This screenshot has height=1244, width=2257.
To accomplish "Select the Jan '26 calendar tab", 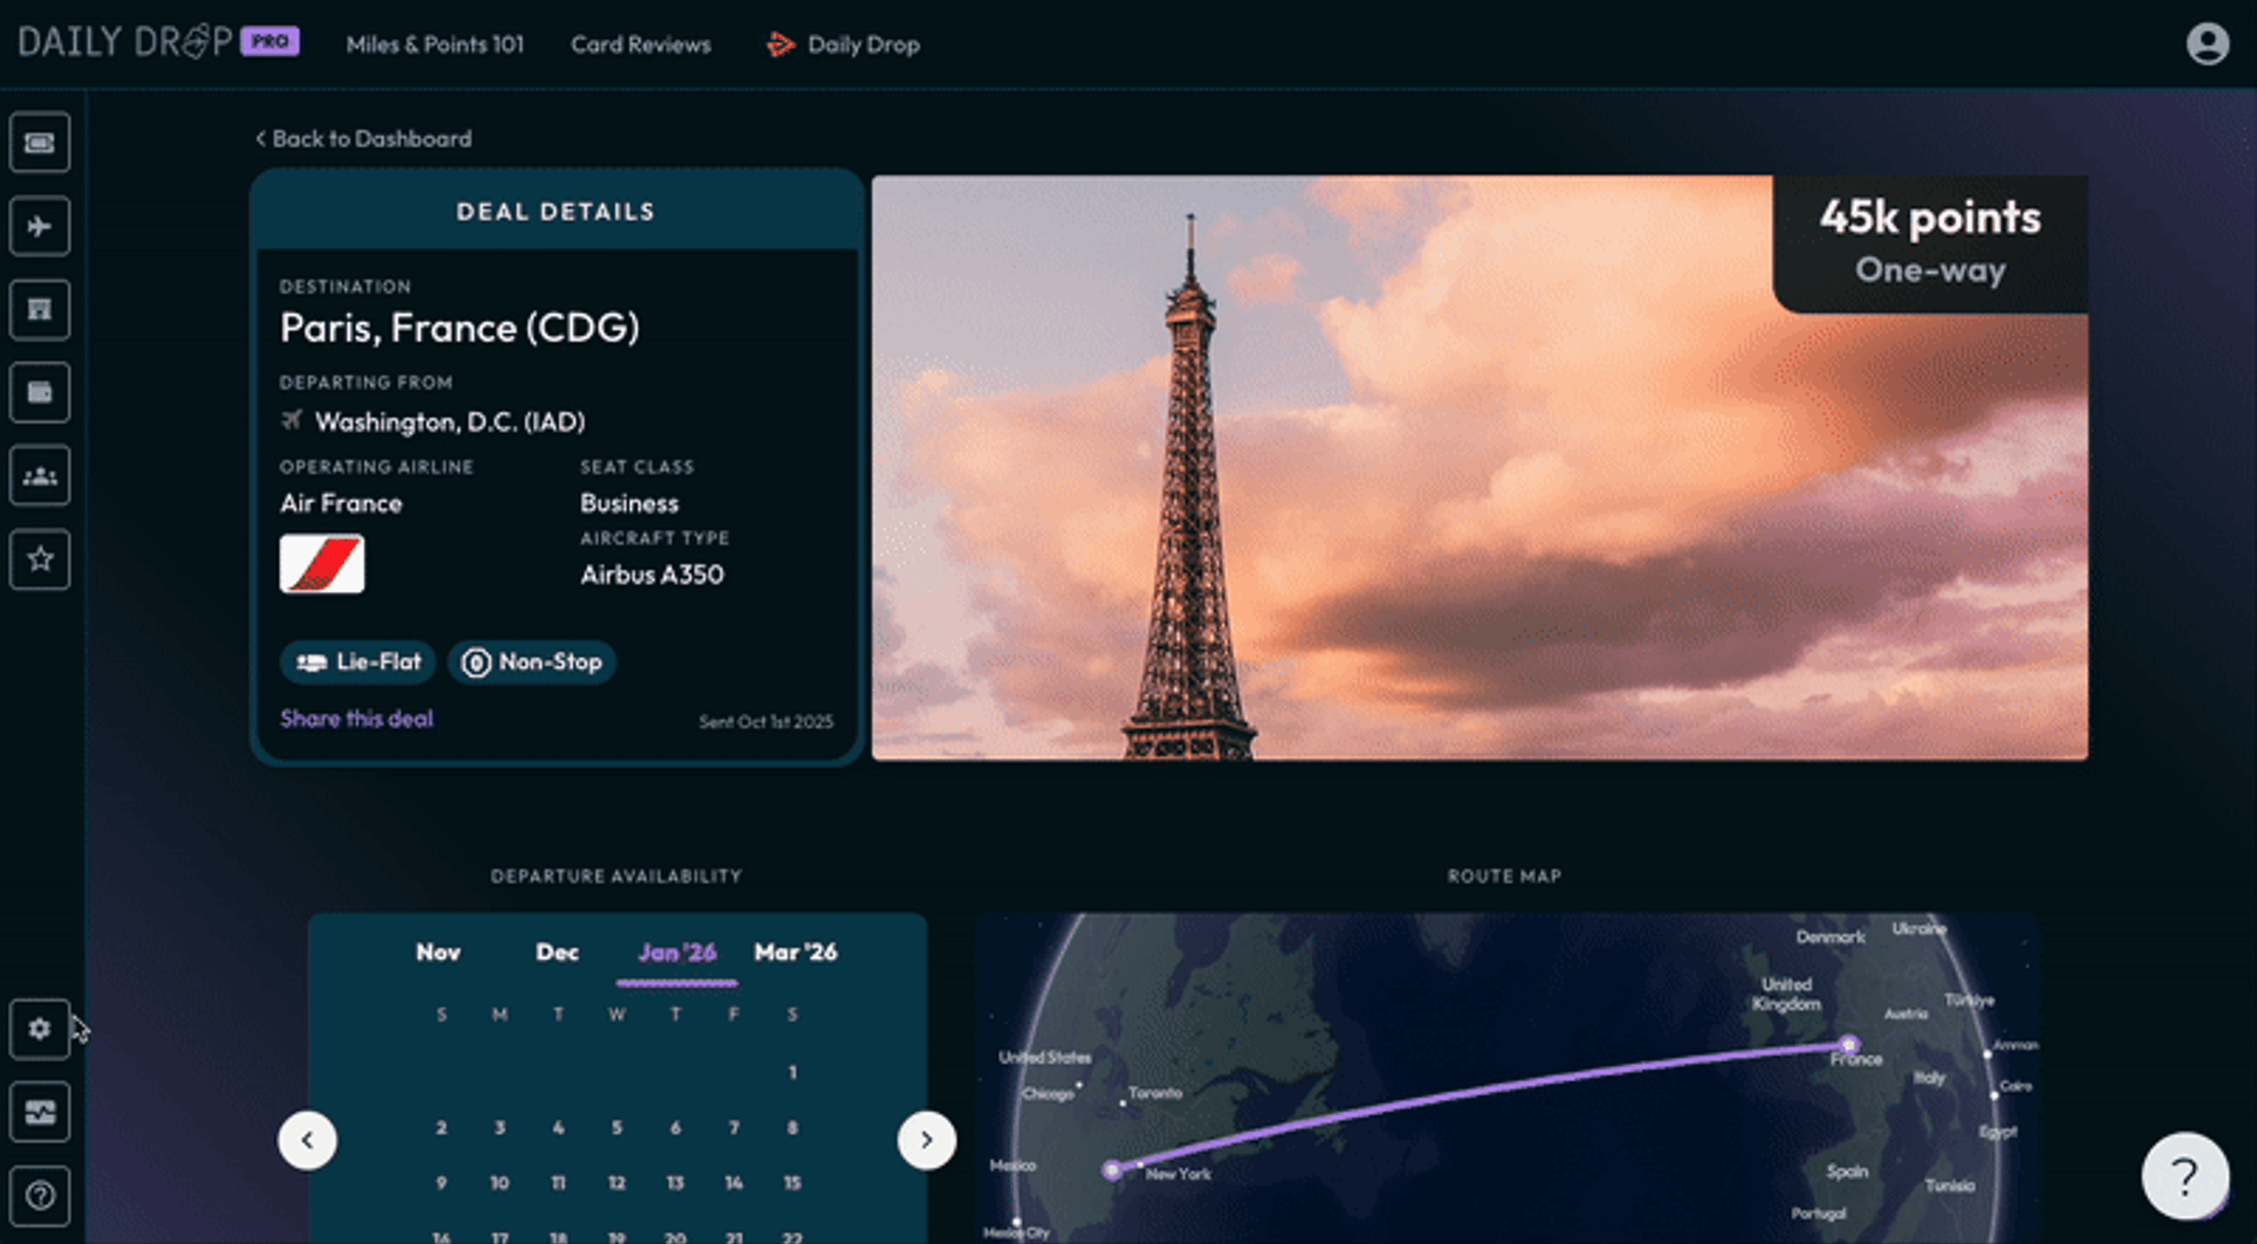I will [677, 953].
